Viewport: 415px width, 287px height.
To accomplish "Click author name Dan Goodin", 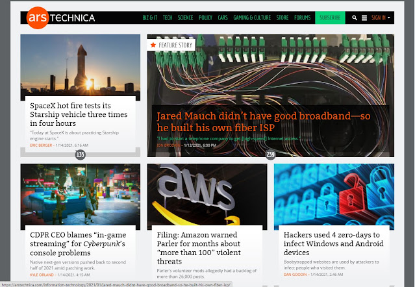I will [295, 275].
